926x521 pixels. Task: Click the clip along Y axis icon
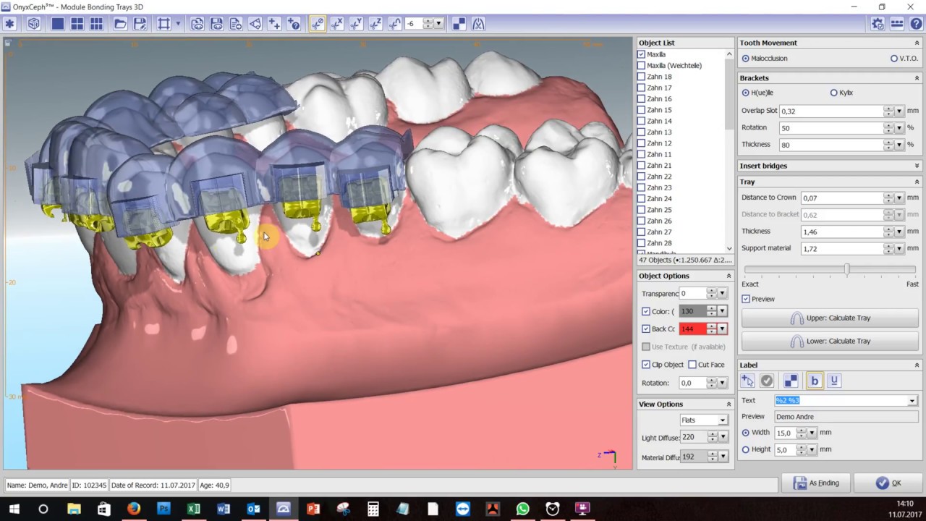tap(356, 24)
